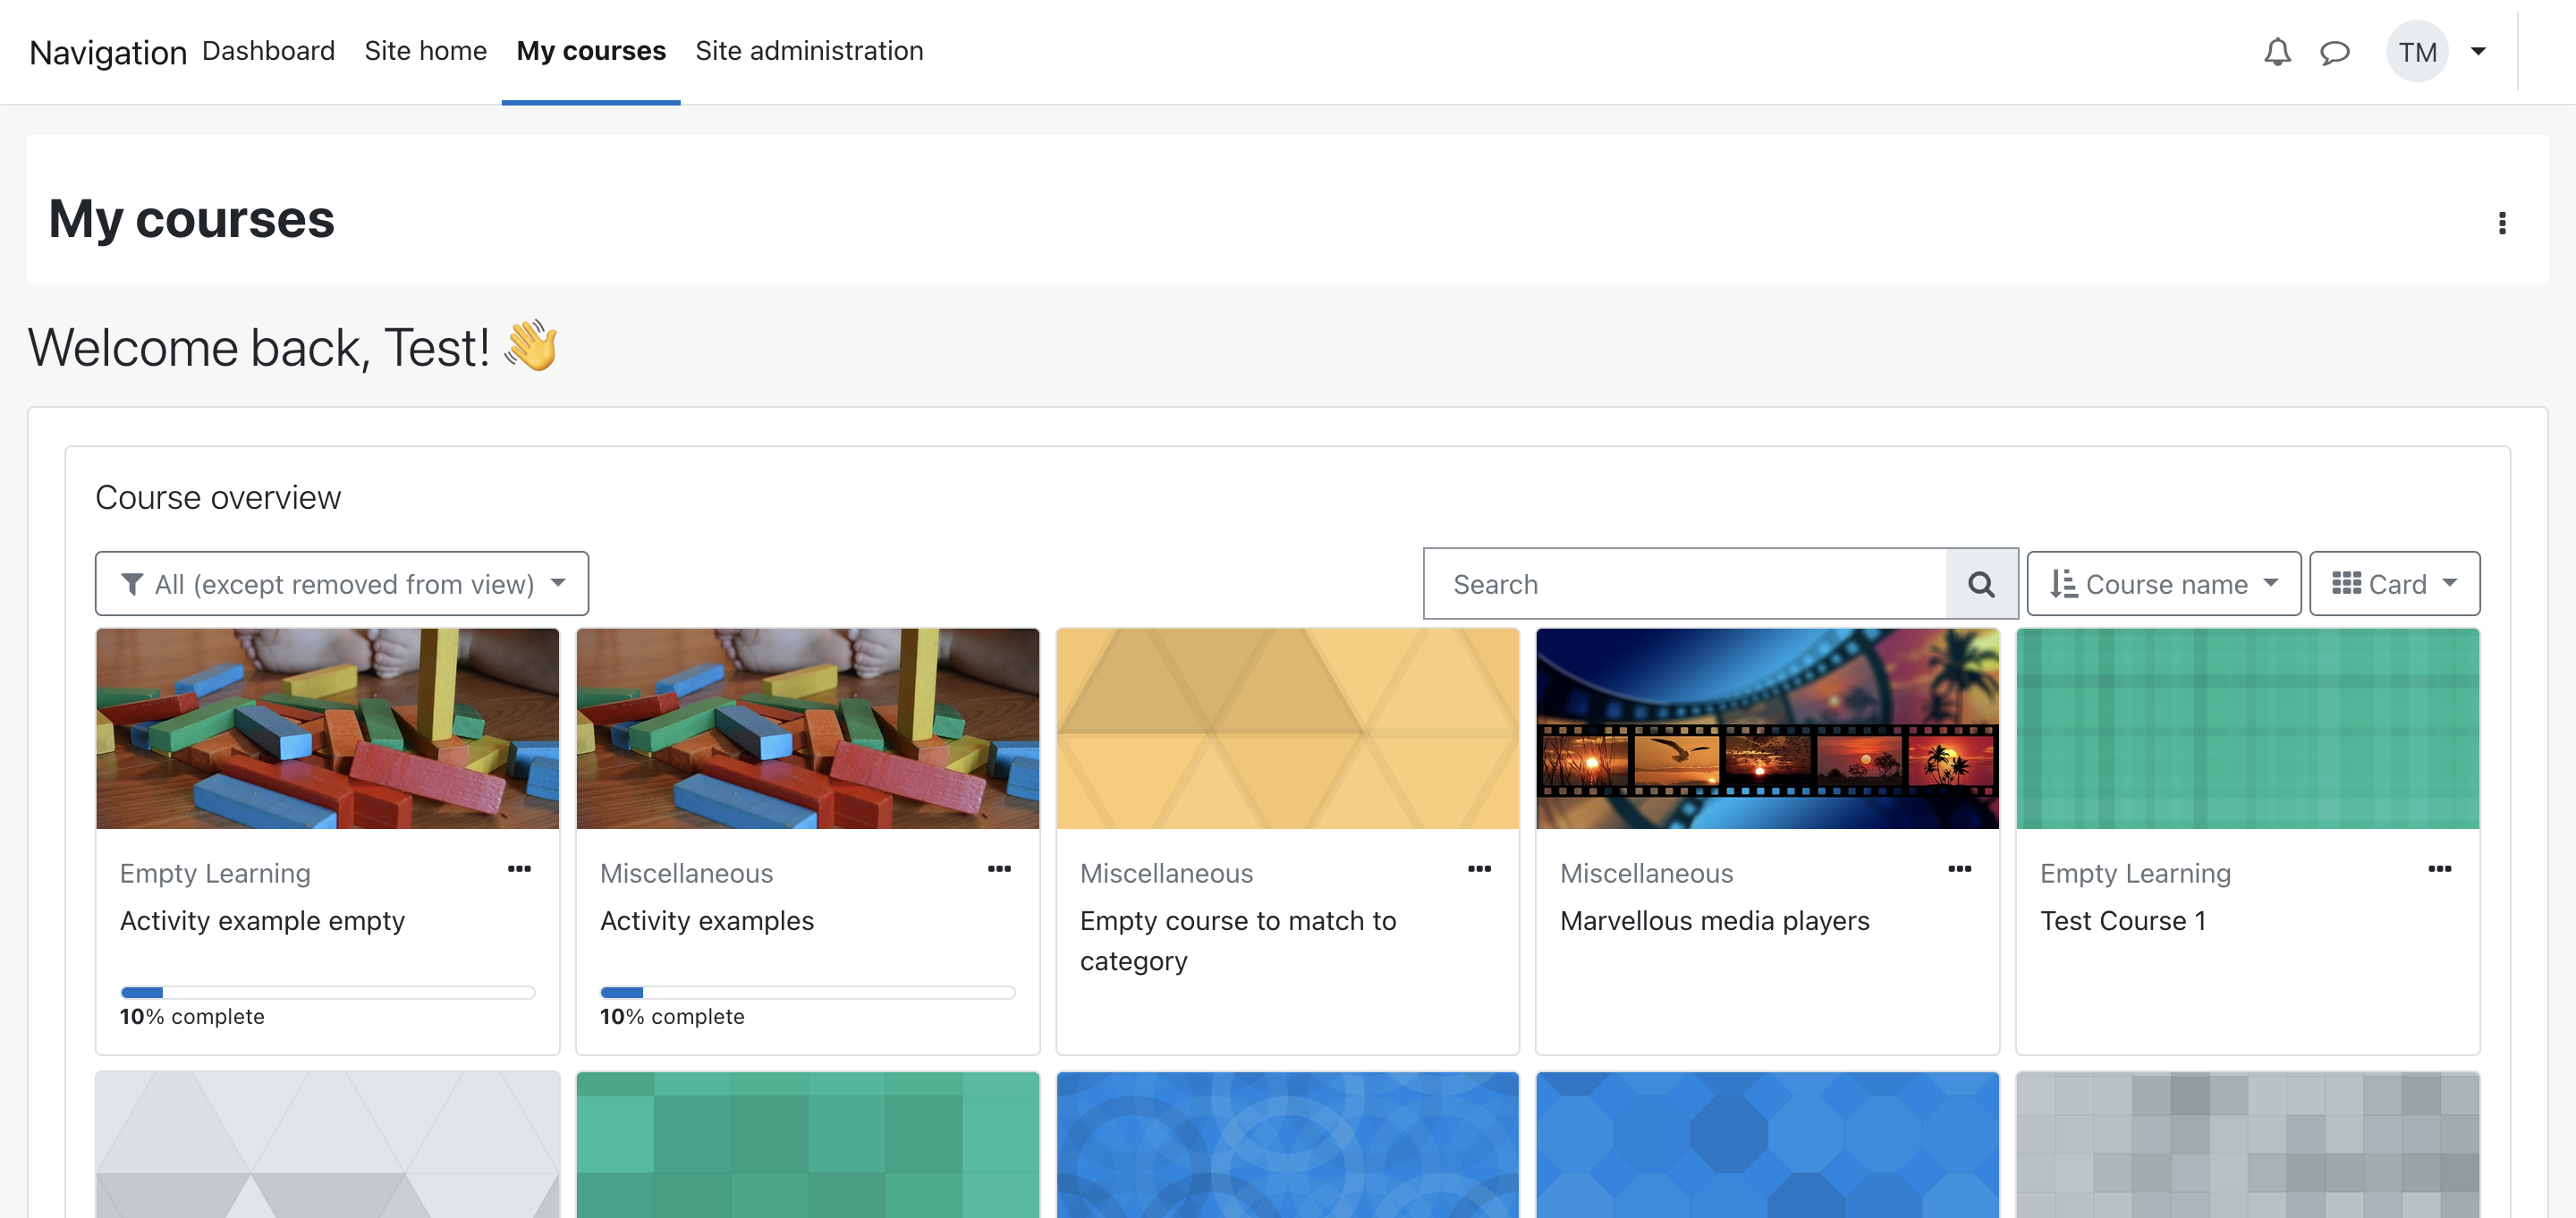Open the Activity example empty course

pyautogui.click(x=262, y=921)
